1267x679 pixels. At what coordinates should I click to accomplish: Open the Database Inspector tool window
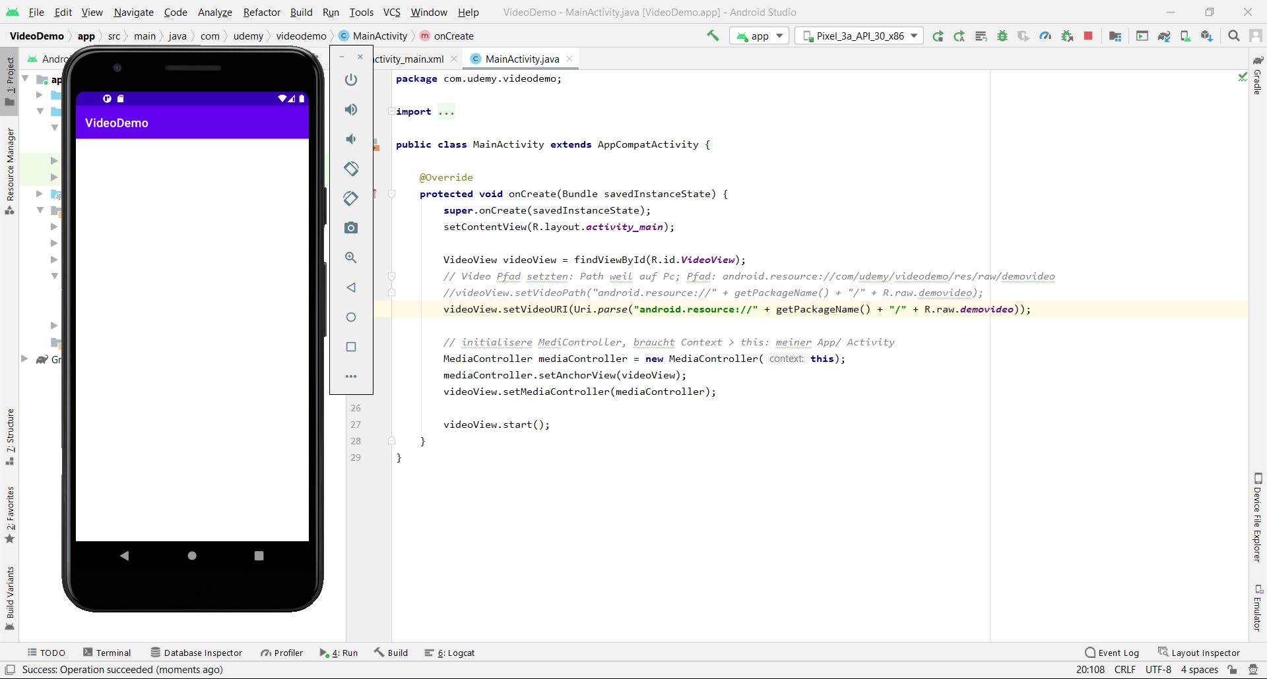[197, 653]
